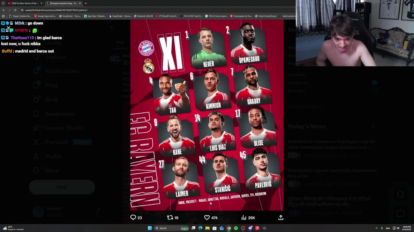Open the clock showing 12:20 PM

tap(407, 228)
